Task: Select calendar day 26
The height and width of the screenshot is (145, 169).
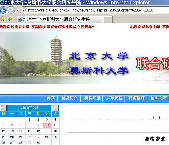Action: click(3, 143)
